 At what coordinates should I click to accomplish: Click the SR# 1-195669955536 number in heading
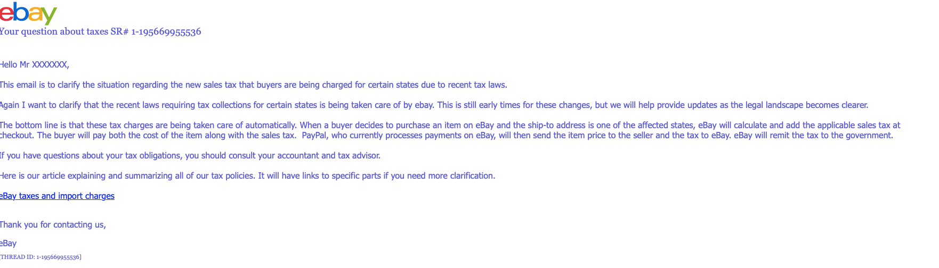(x=156, y=31)
